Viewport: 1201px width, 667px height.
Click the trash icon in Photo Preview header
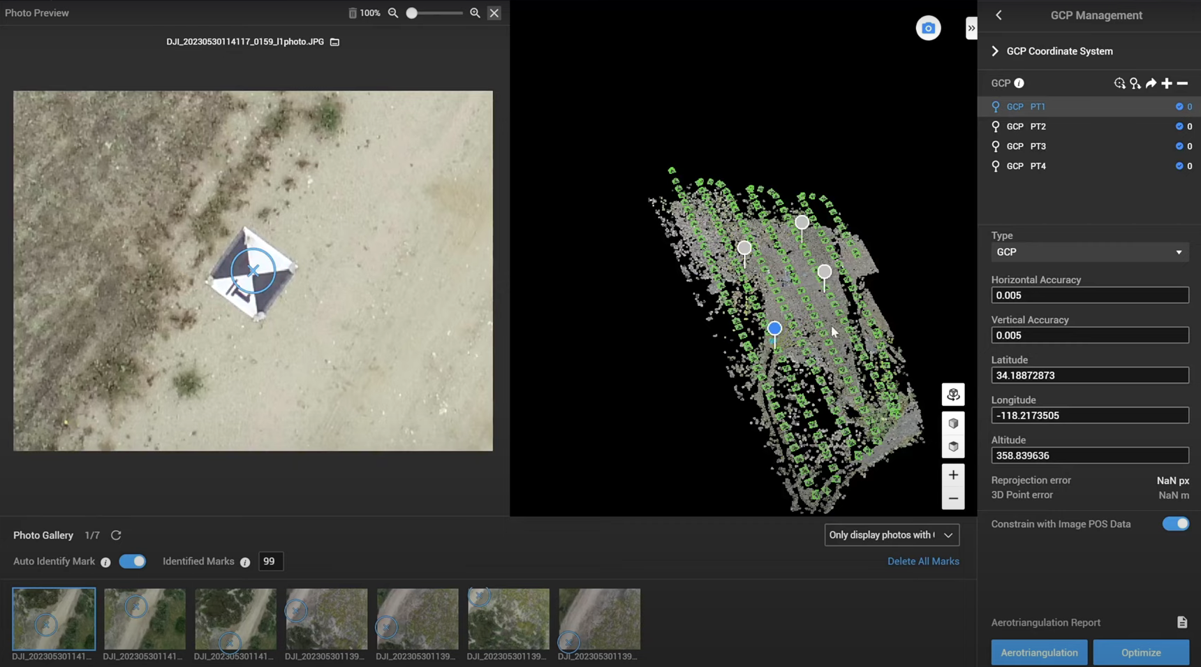pyautogui.click(x=353, y=13)
